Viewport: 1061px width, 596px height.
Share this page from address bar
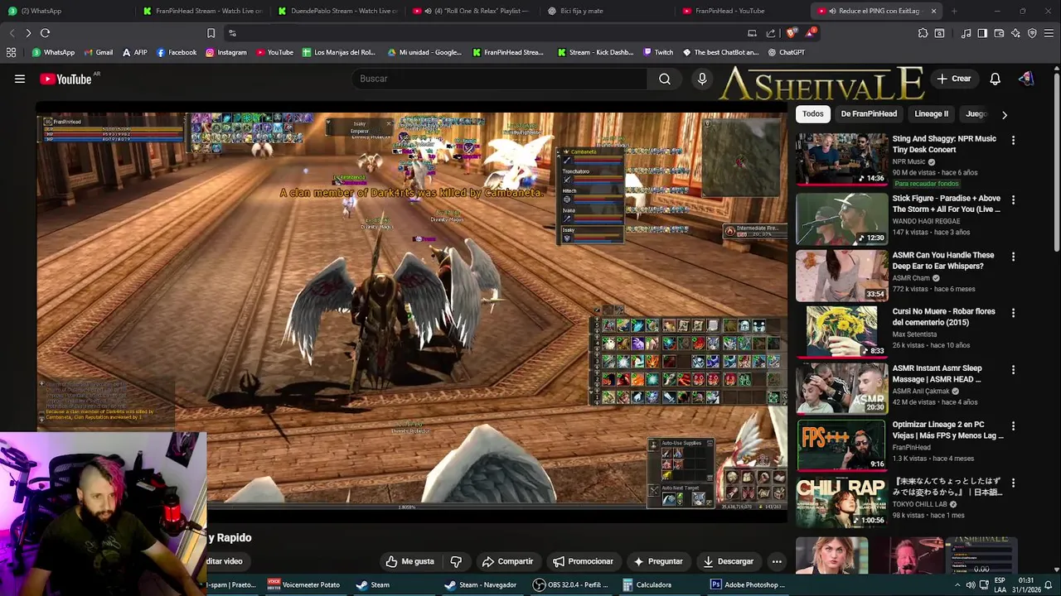(771, 33)
